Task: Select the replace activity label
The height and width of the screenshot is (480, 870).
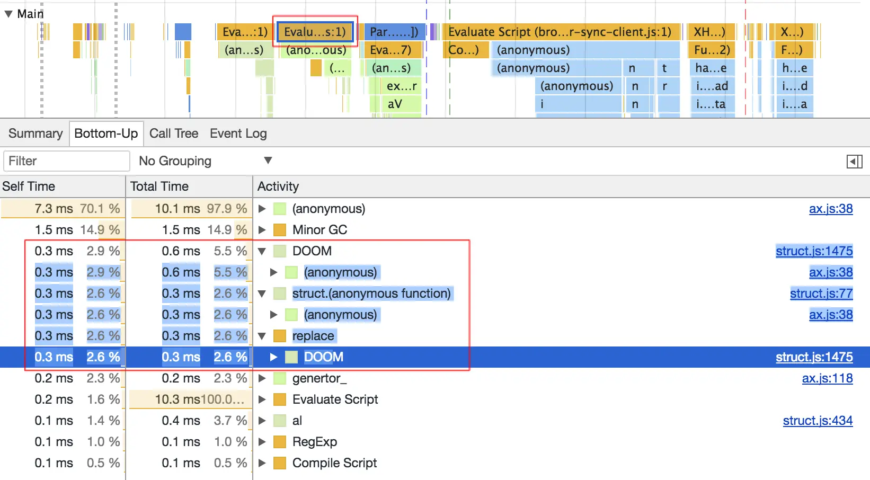Action: click(x=313, y=336)
